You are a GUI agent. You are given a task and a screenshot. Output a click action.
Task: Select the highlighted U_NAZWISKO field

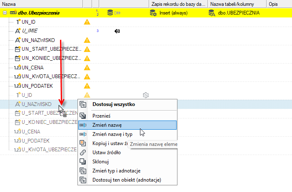click(37, 104)
